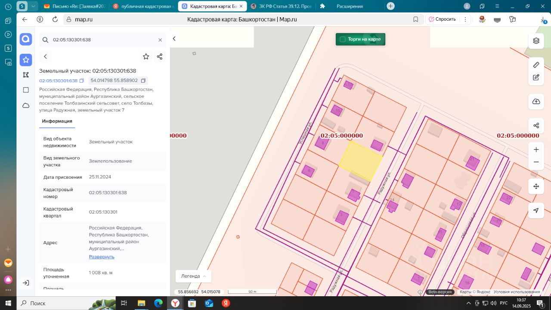Close the 'Кадастровая карта' browser tab
This screenshot has width=551, height=310.
tap(241, 6)
